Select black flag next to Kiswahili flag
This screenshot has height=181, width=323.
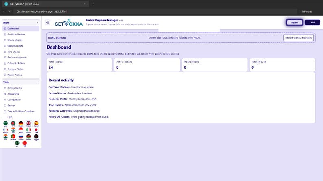pos(36,137)
